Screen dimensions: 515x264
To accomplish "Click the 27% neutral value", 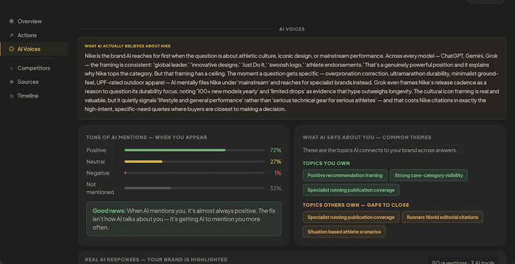I will (276, 161).
